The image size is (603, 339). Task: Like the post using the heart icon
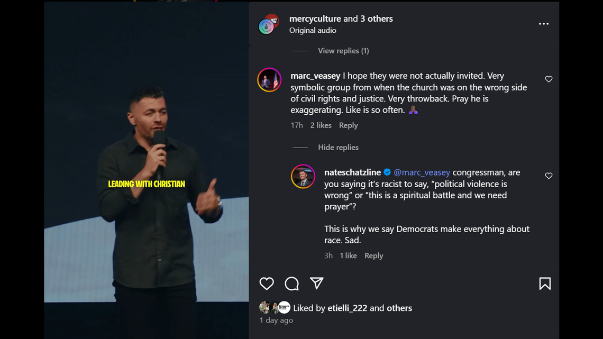(267, 284)
